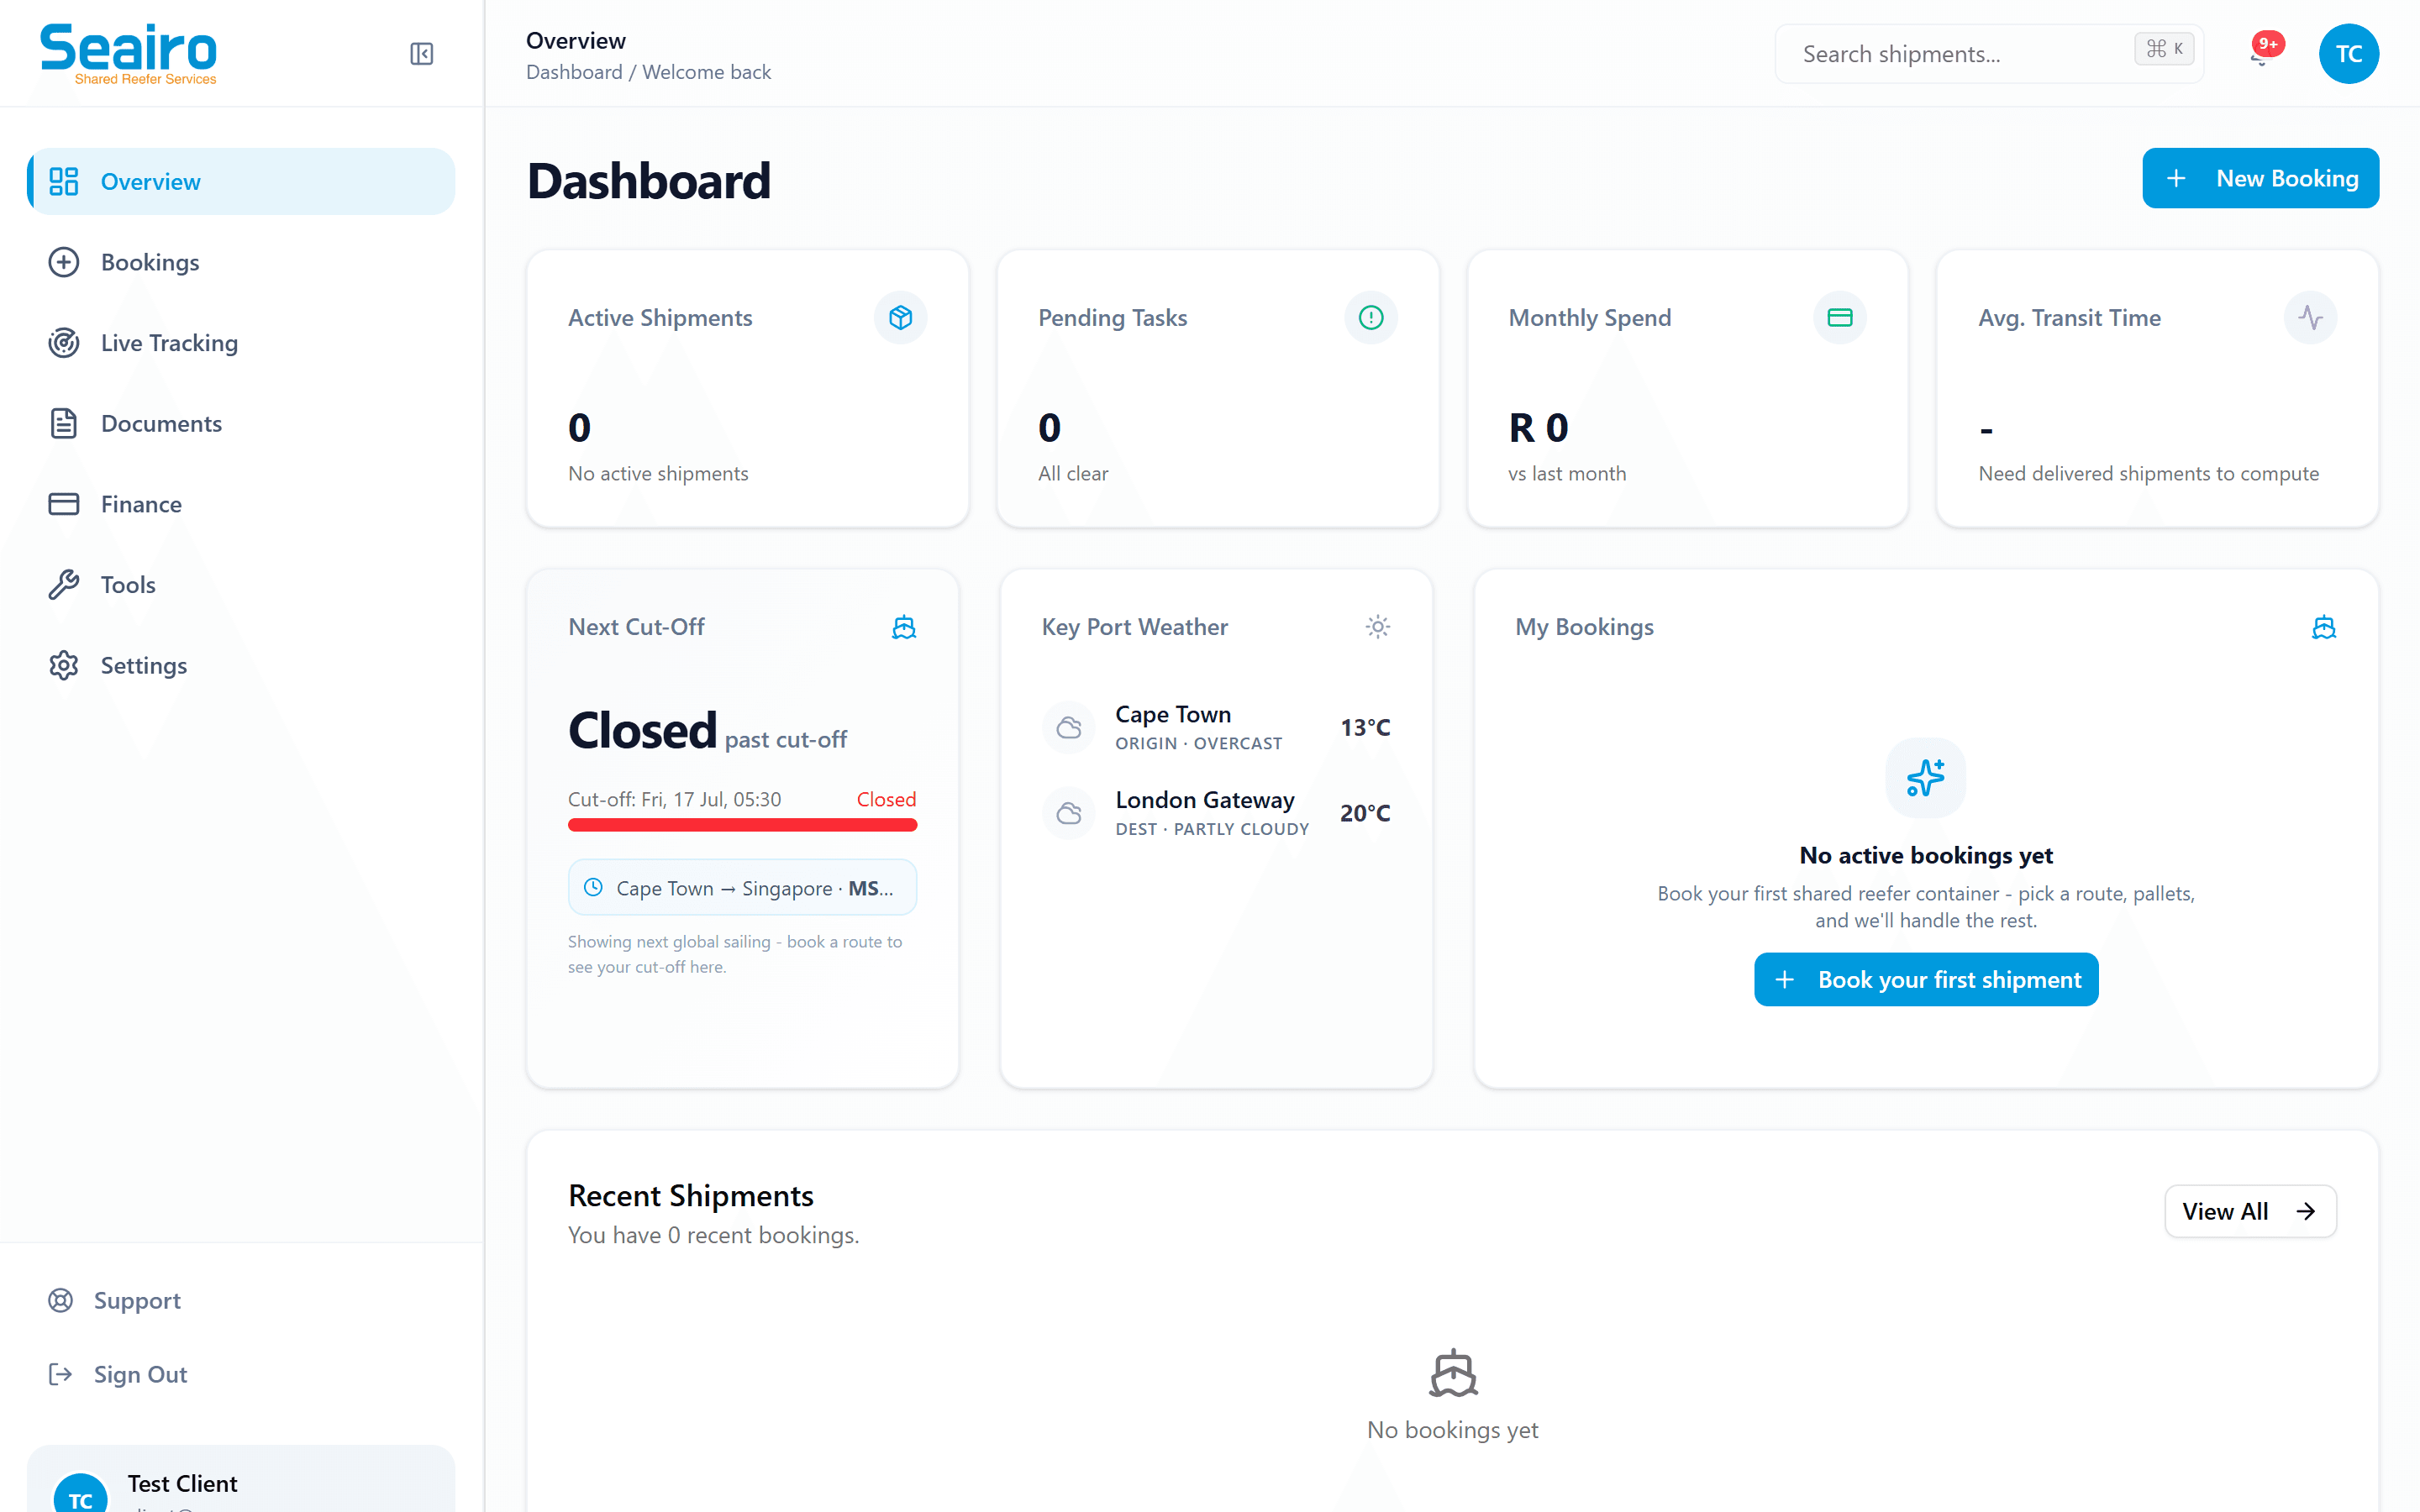
Task: Click Pending Tasks alert icon
Action: (1370, 317)
